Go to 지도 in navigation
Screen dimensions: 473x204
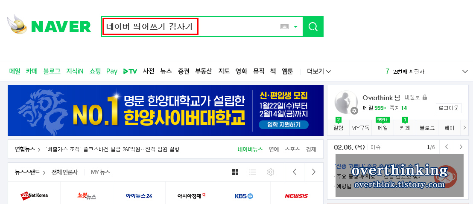tap(224, 71)
